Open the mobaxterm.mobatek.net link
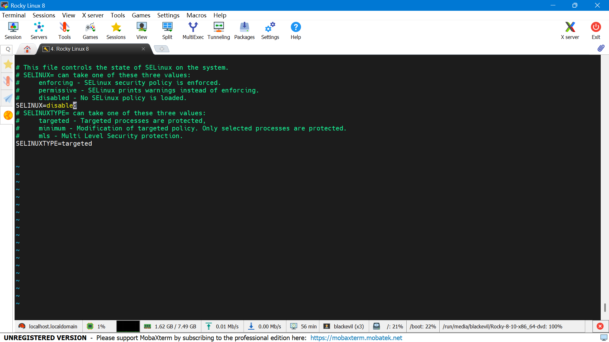Image resolution: width=609 pixels, height=342 pixels. pos(356,338)
